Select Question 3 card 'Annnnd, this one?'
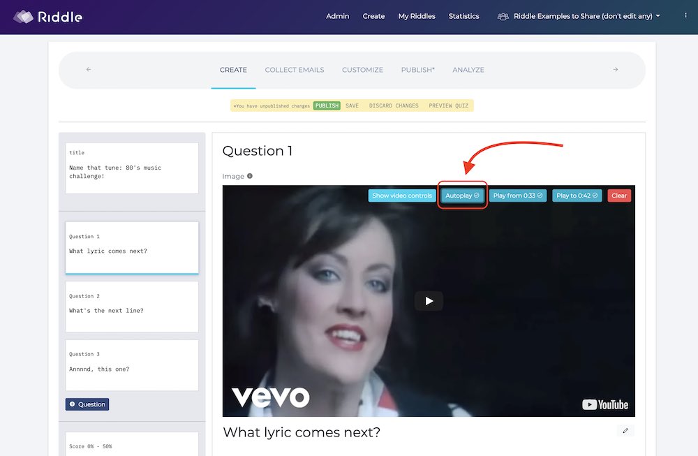 point(132,365)
